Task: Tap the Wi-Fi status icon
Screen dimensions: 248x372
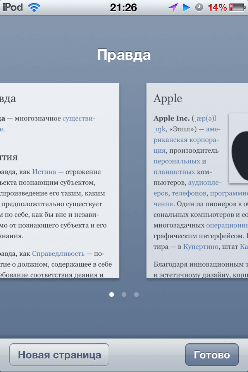Action: [34, 7]
